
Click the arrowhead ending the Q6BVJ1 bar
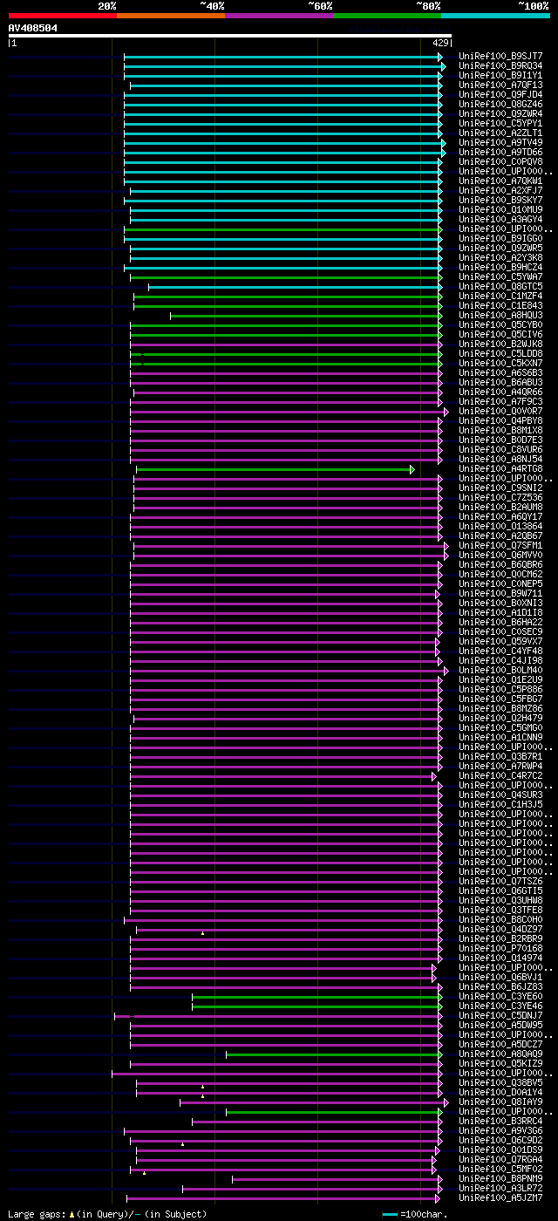pos(434,978)
